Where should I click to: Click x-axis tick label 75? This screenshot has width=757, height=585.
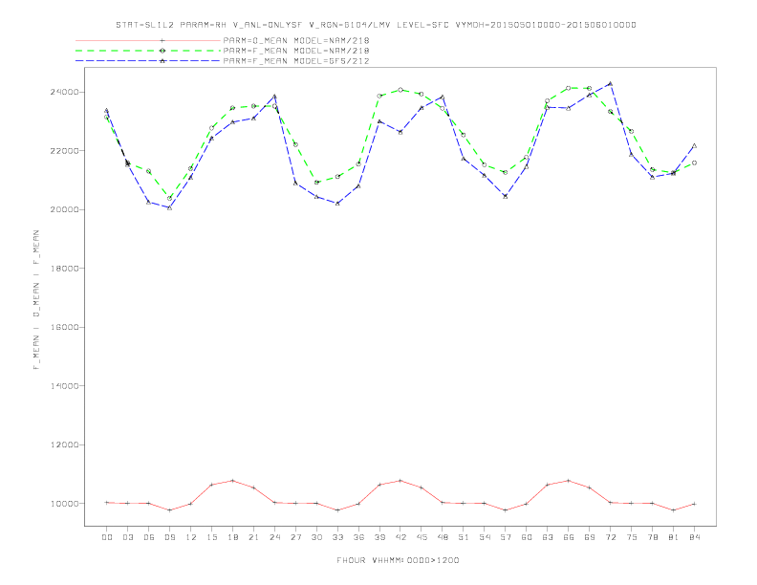[x=632, y=537]
